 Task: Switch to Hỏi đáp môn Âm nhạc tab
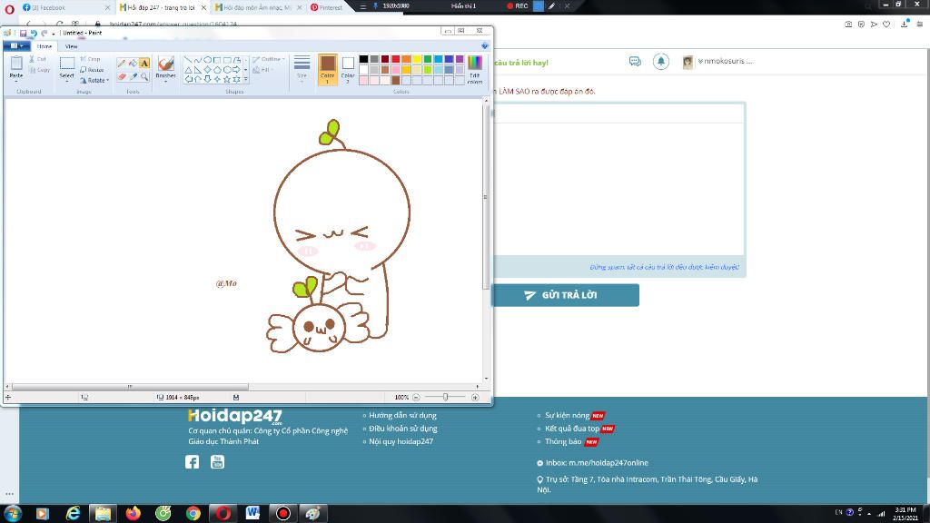coord(258,7)
